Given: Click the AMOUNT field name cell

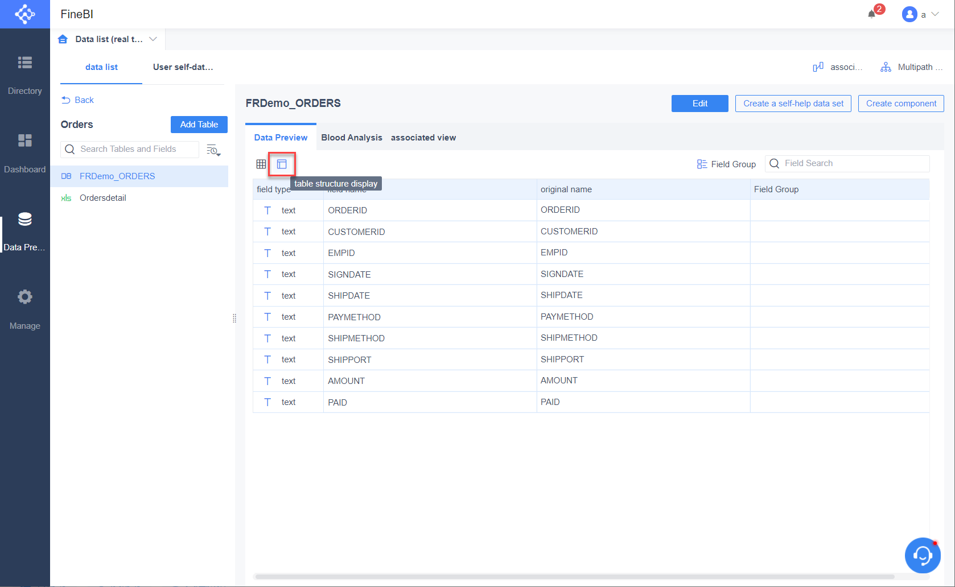Looking at the screenshot, I should [x=430, y=381].
